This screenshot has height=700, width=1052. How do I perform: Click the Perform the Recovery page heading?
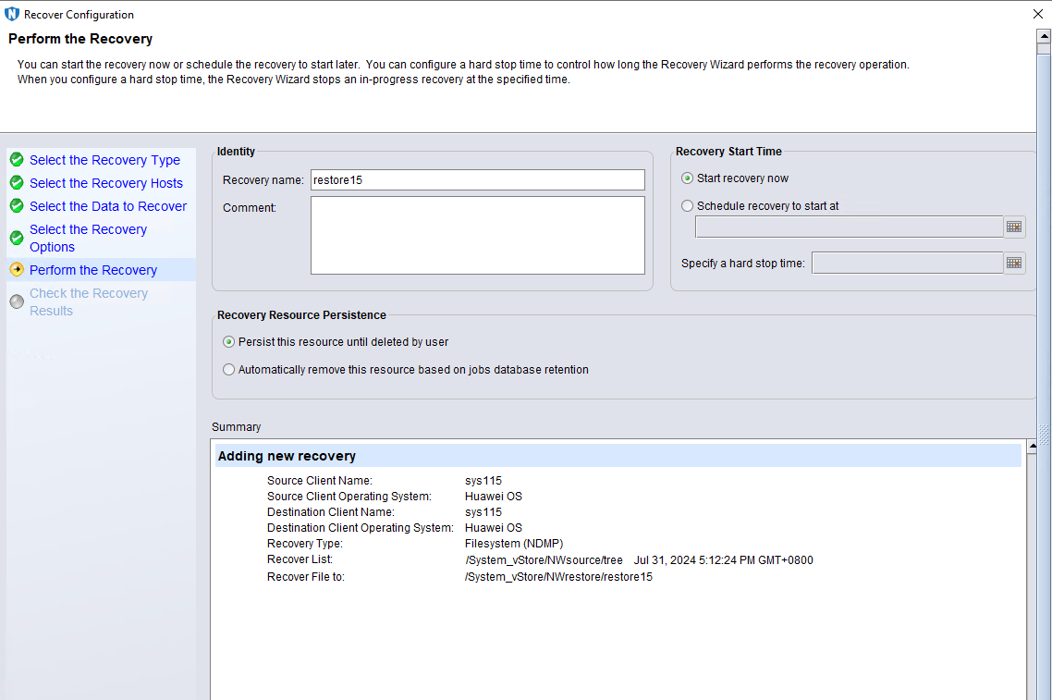(x=80, y=39)
